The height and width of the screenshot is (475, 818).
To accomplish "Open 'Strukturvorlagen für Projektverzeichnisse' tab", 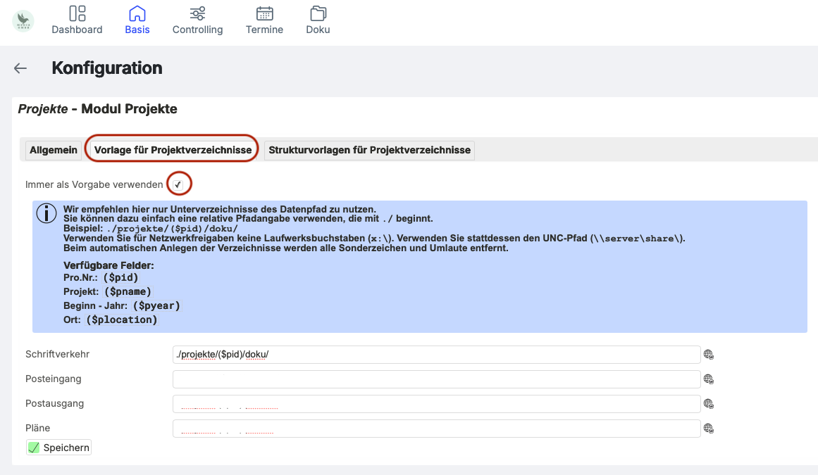I will pyautogui.click(x=369, y=150).
